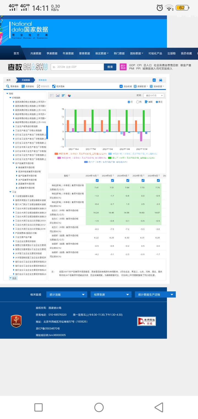Click the magenta 棉花 同比增长 legend swatch
This screenshot has width=198, height=419.
click(59, 158)
